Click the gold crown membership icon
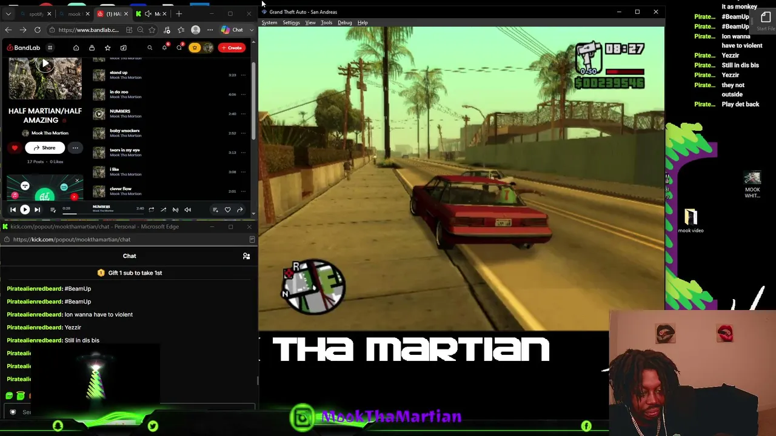Viewport: 776px width, 436px height. click(x=194, y=48)
